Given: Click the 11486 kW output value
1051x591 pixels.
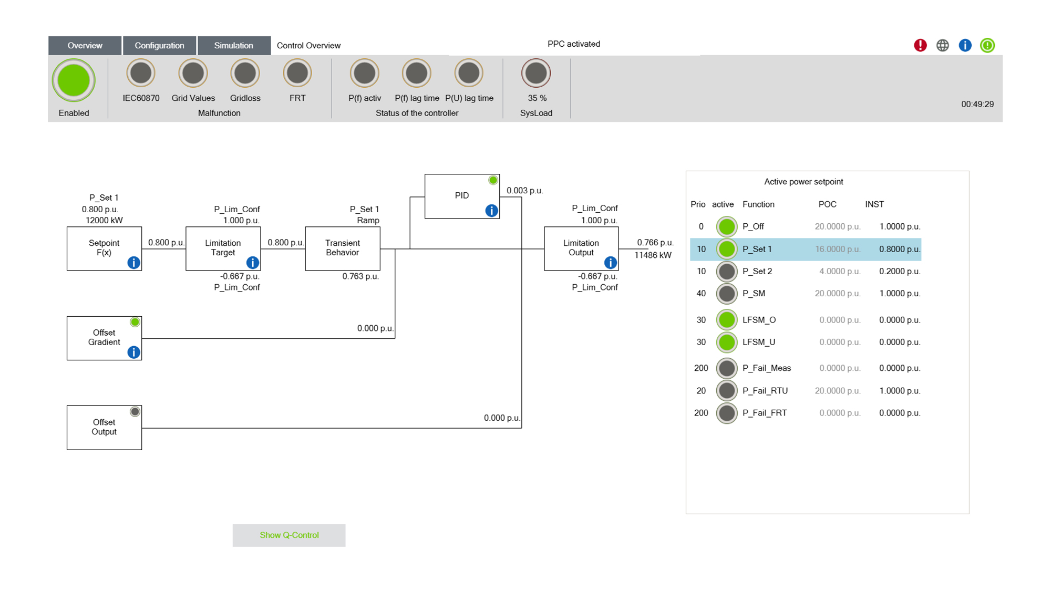Looking at the screenshot, I should tap(653, 255).
